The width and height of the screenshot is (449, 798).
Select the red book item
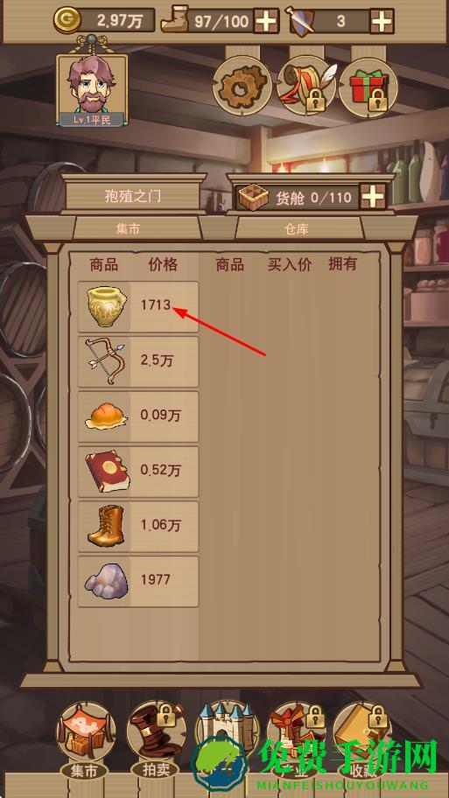(x=138, y=472)
